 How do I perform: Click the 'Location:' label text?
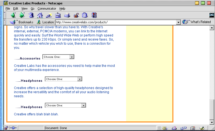(48, 22)
